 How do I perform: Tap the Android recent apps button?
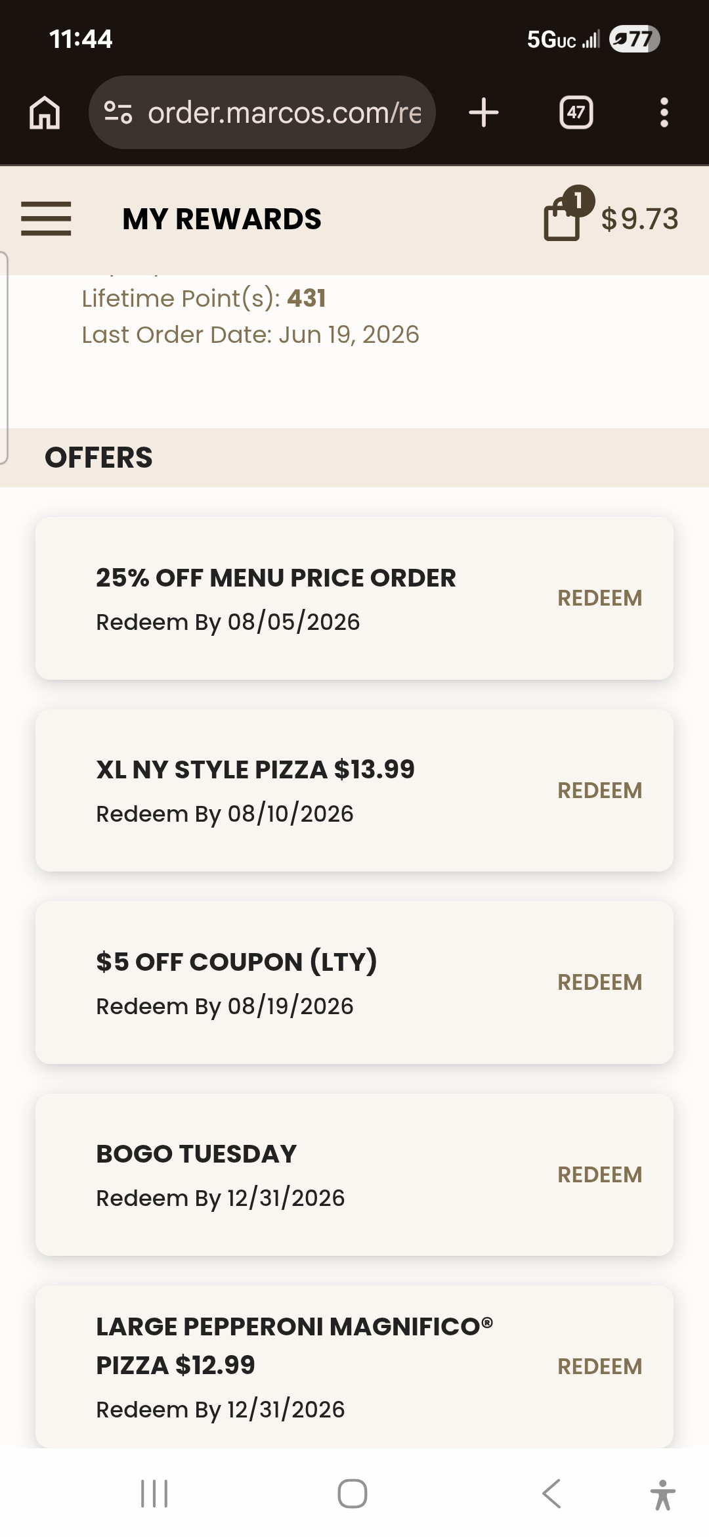coord(155,1494)
